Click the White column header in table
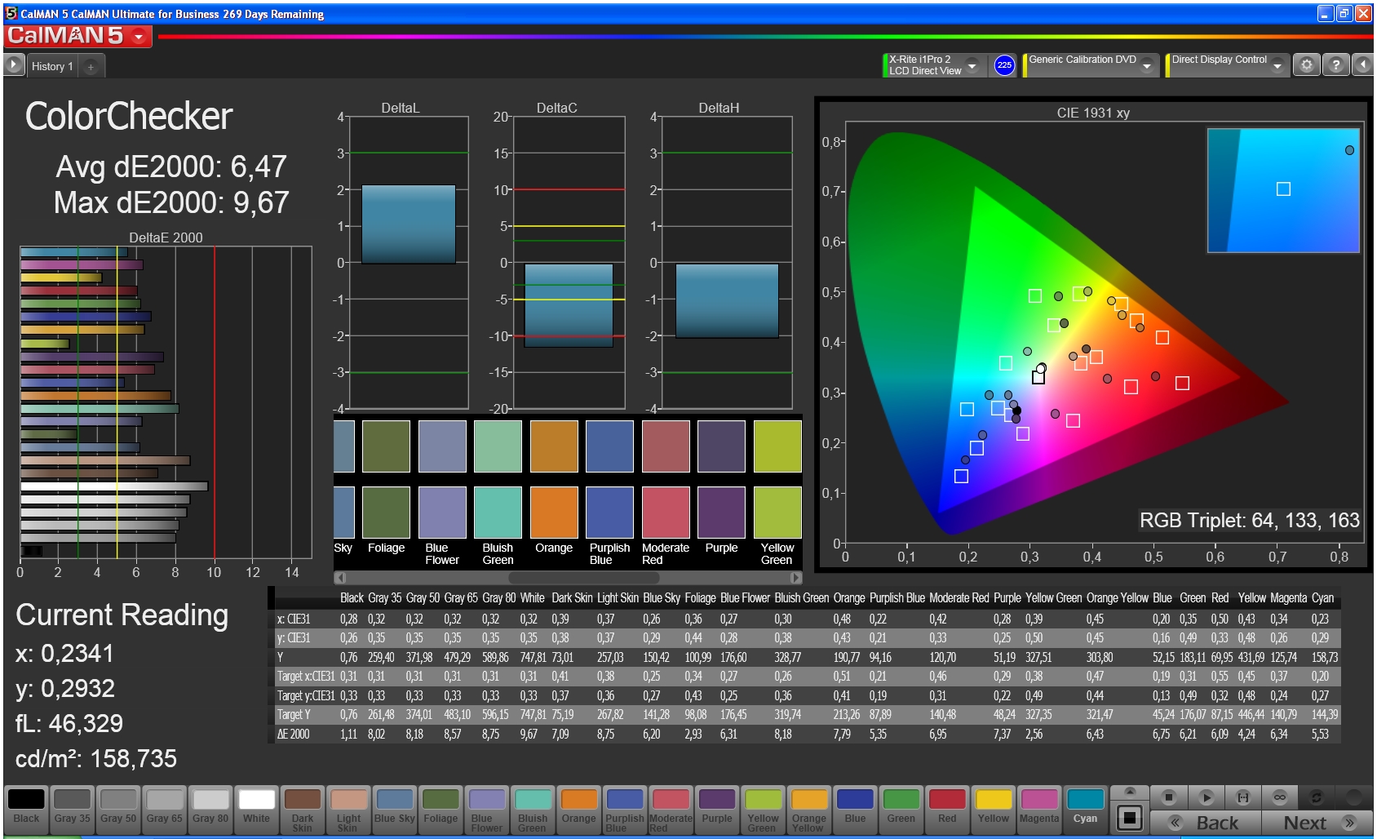Screen dimensions: 1377x839 pyautogui.click(x=532, y=597)
